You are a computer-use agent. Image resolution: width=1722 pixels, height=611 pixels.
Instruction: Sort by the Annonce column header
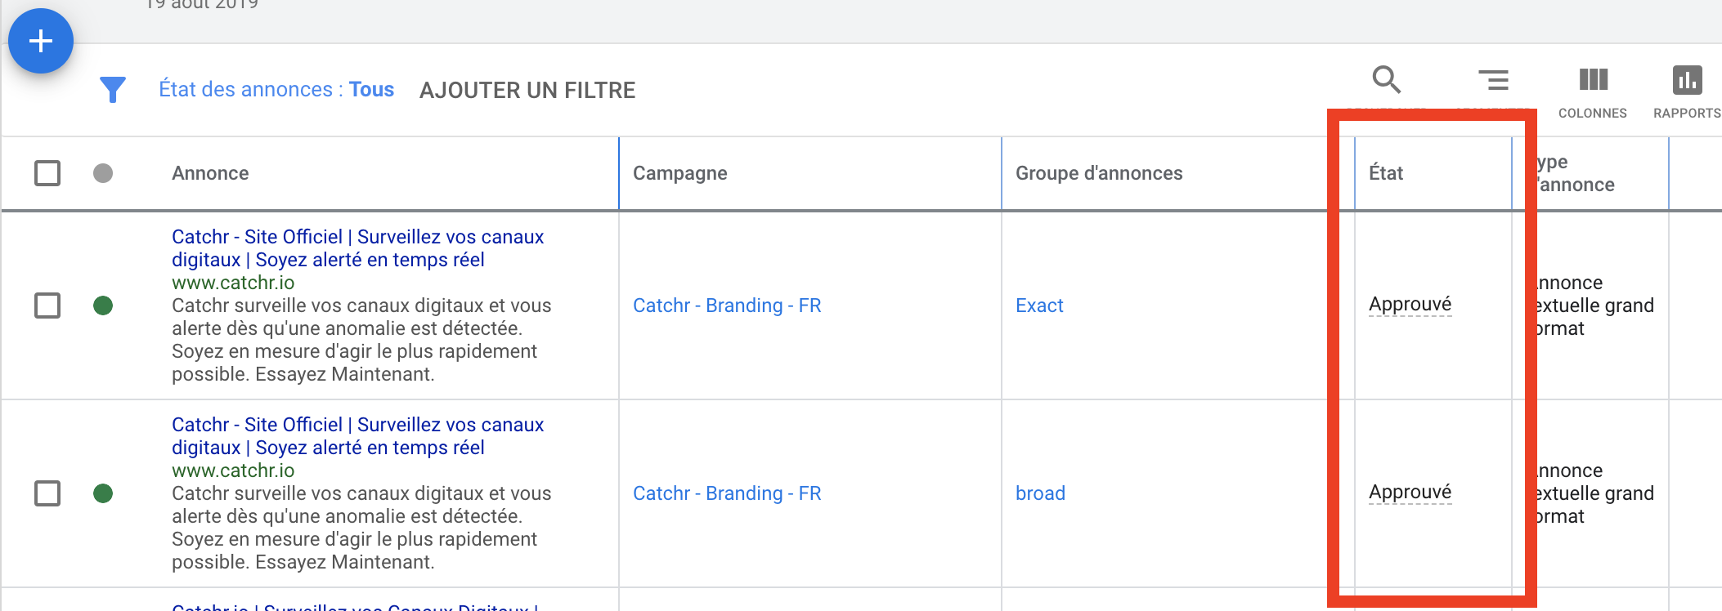coord(210,173)
